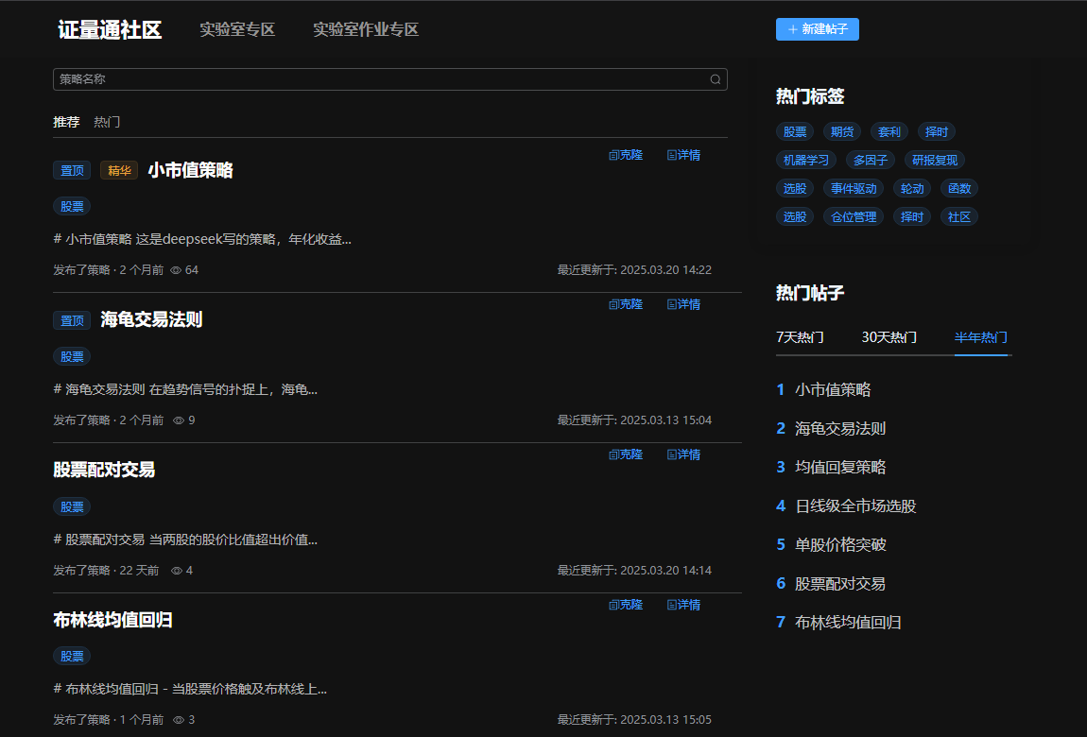1087x737 pixels.
Task: Filter by 机器学习 hot tag
Action: tap(805, 160)
